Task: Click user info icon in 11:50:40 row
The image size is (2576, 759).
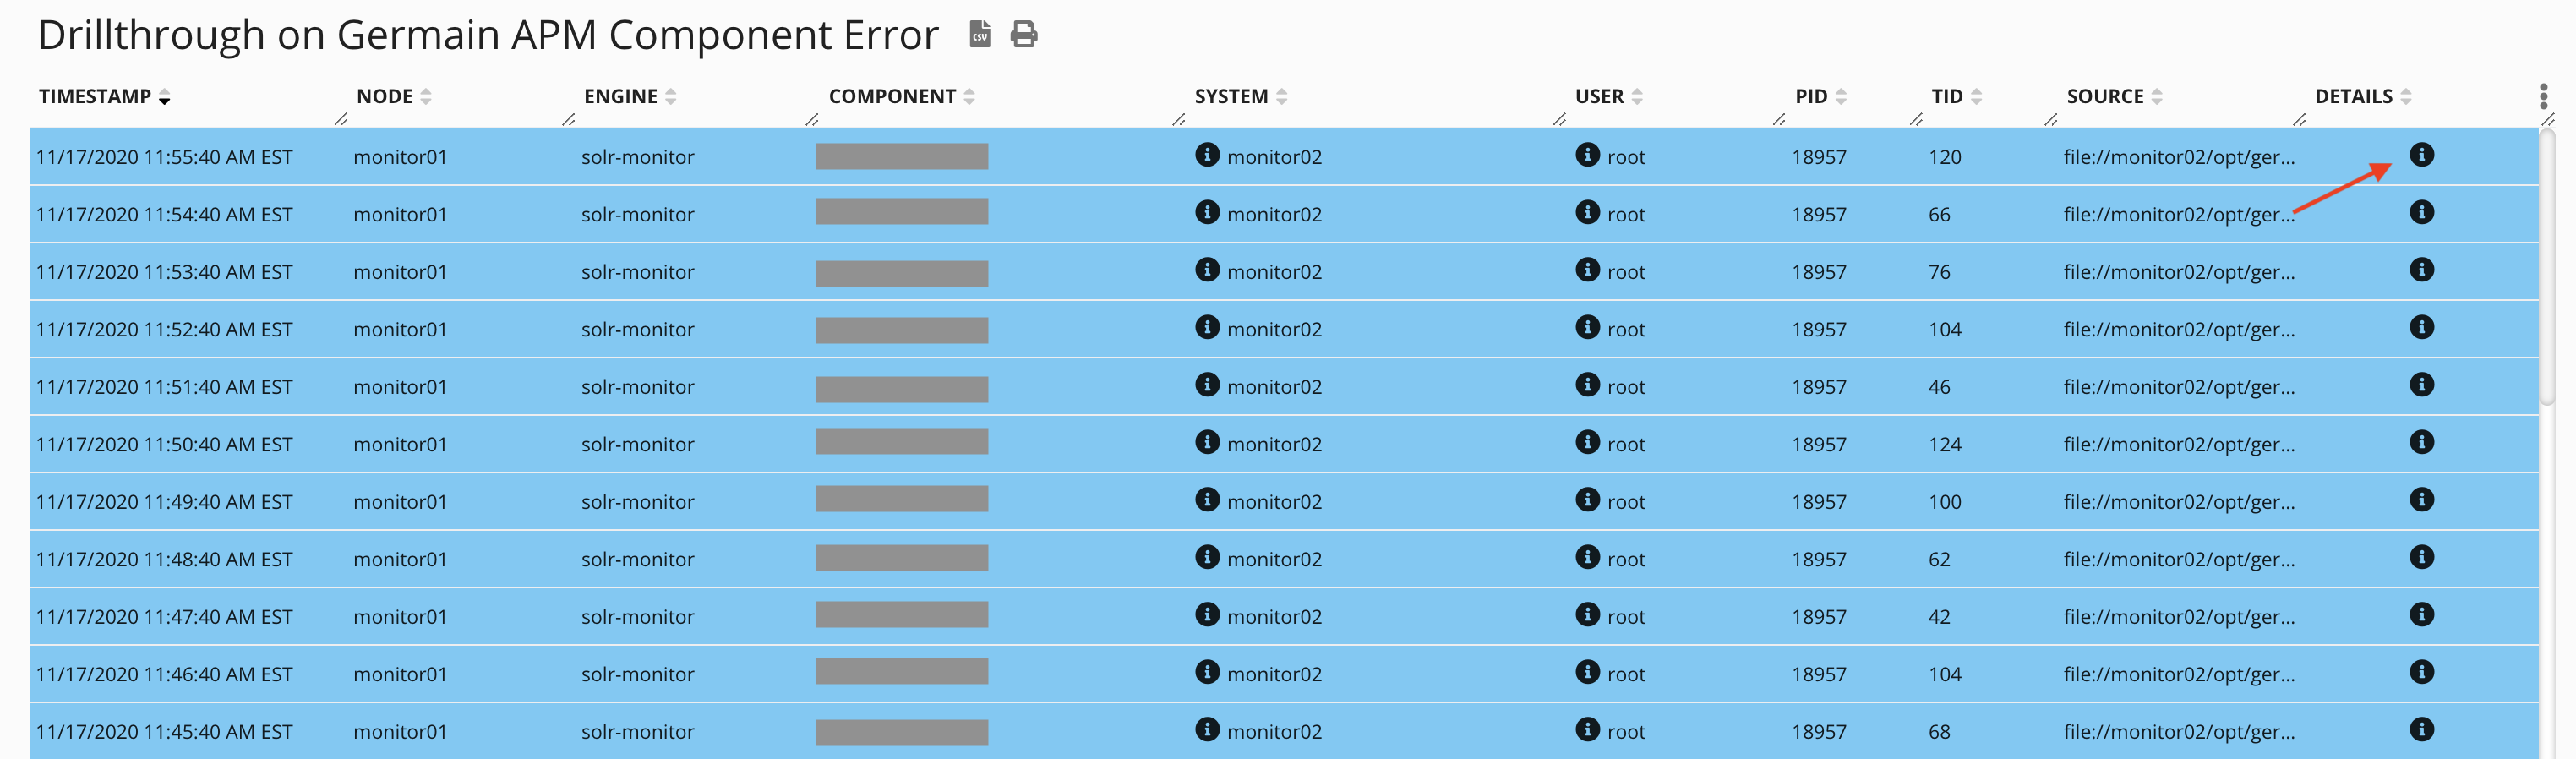Action: coord(1587,442)
